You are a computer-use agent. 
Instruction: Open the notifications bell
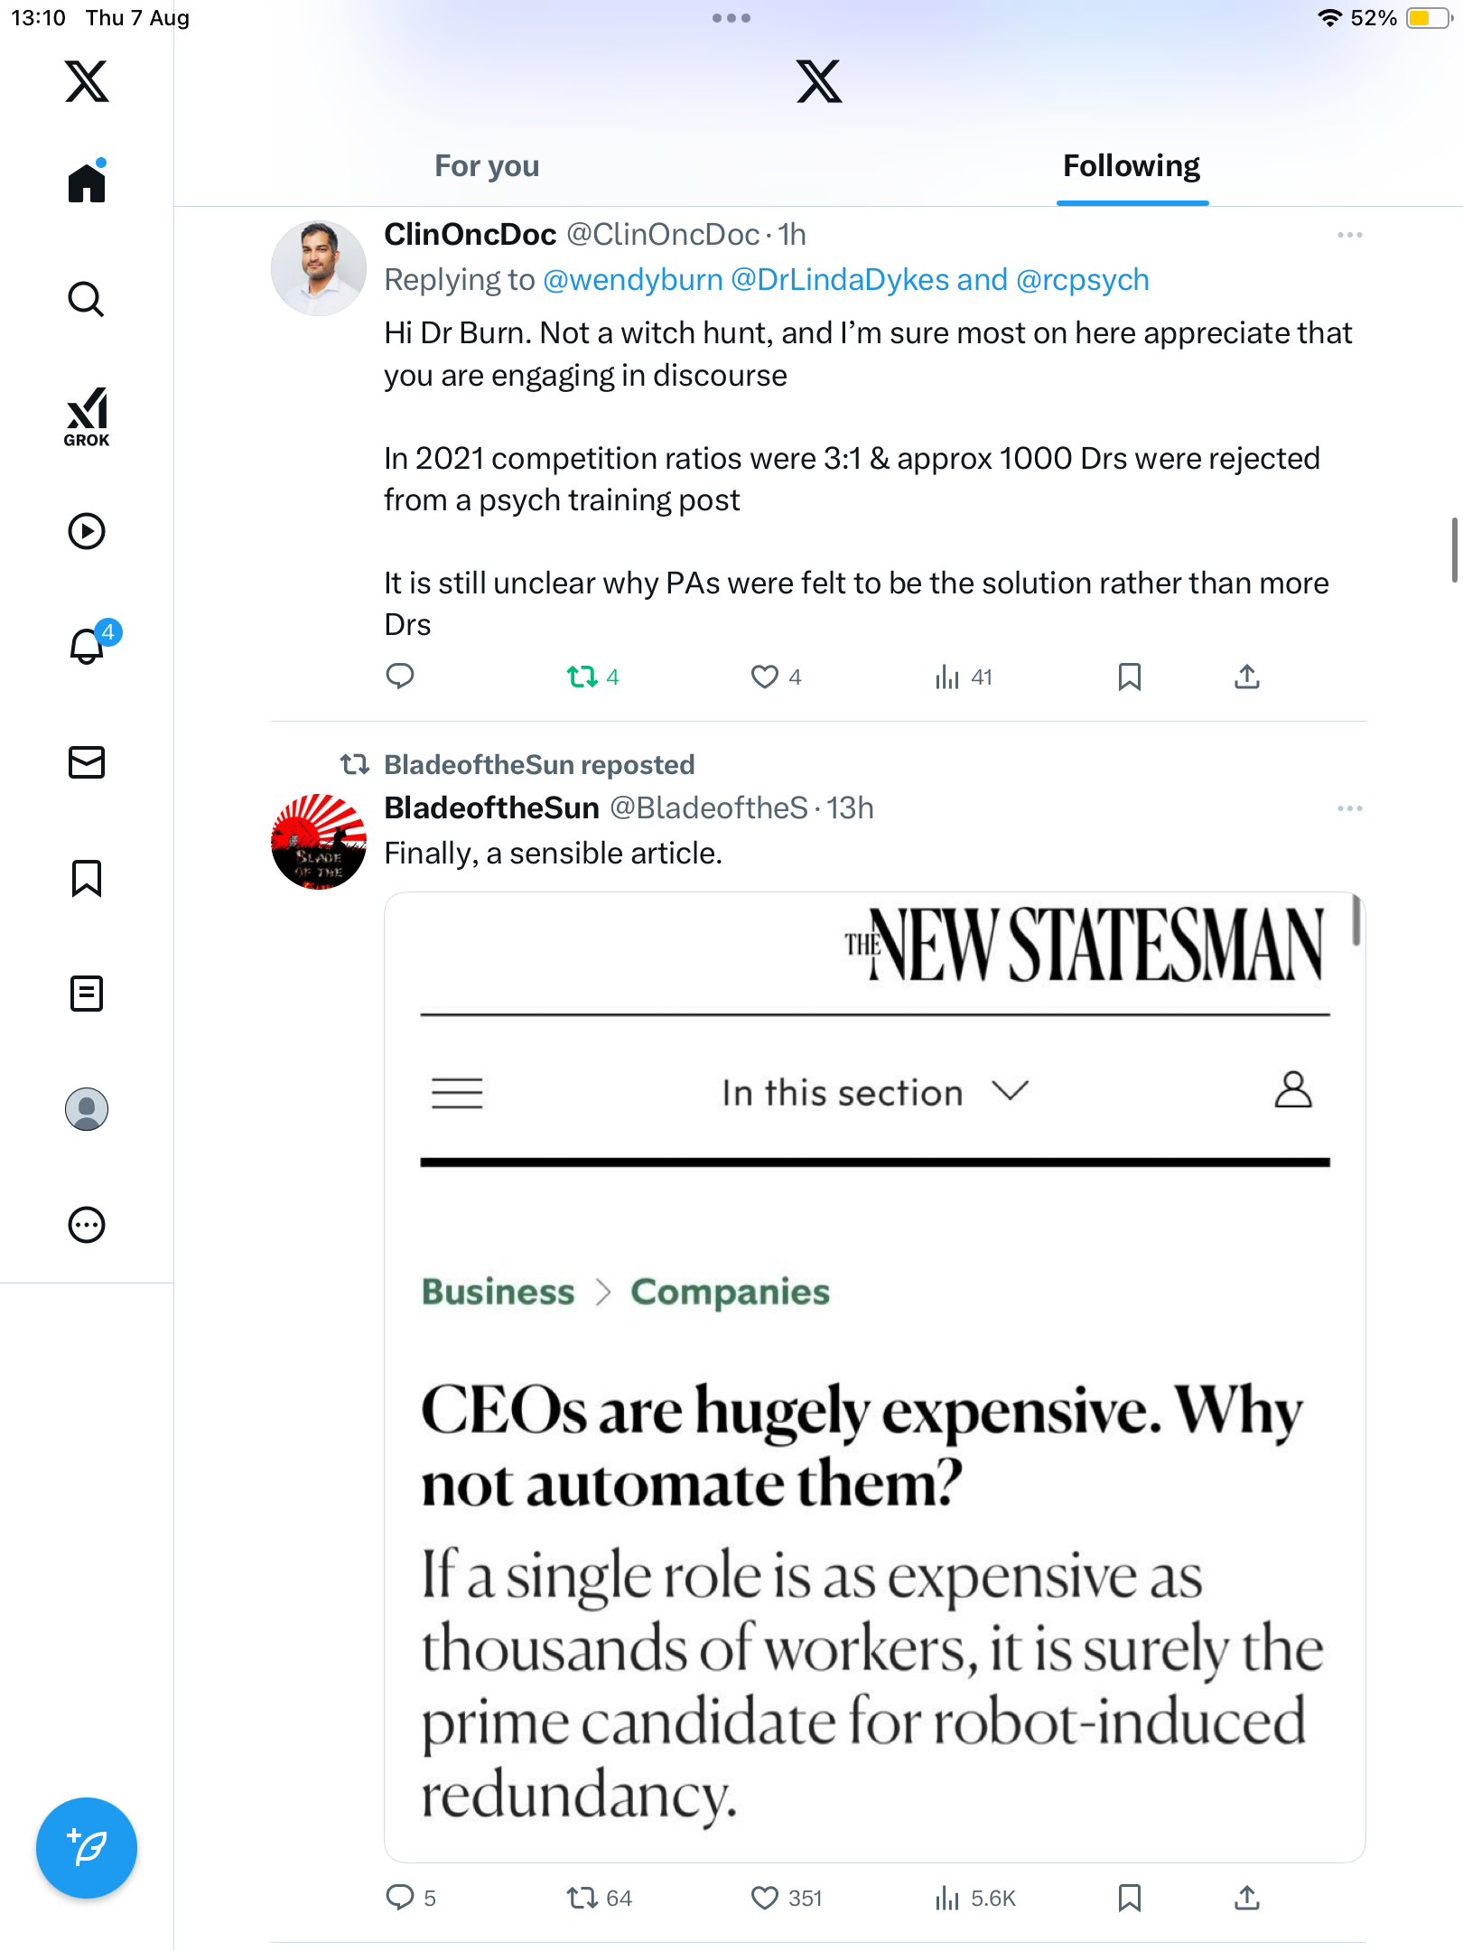tap(87, 646)
